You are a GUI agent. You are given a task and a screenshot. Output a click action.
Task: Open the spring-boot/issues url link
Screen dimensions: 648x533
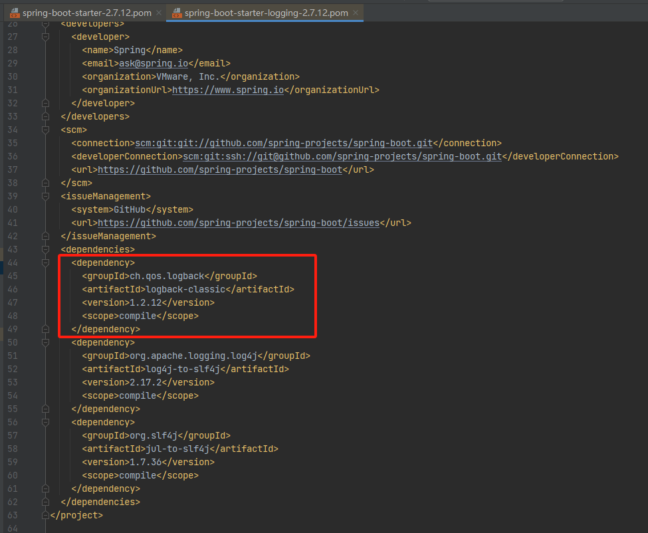click(x=239, y=223)
